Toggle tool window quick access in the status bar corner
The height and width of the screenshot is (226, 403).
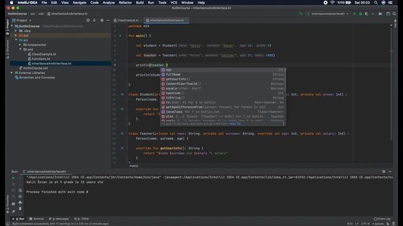click(8, 223)
